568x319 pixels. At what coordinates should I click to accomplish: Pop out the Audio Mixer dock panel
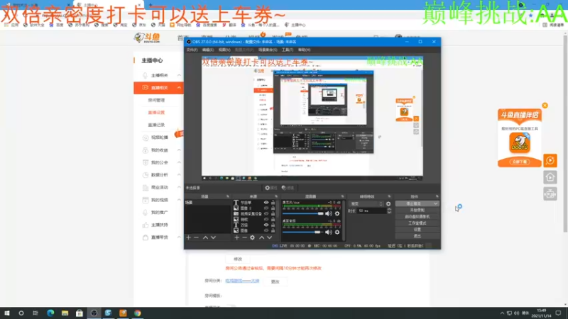(342, 196)
